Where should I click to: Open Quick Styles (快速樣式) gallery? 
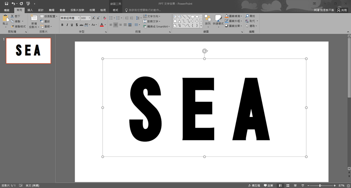click(219, 18)
